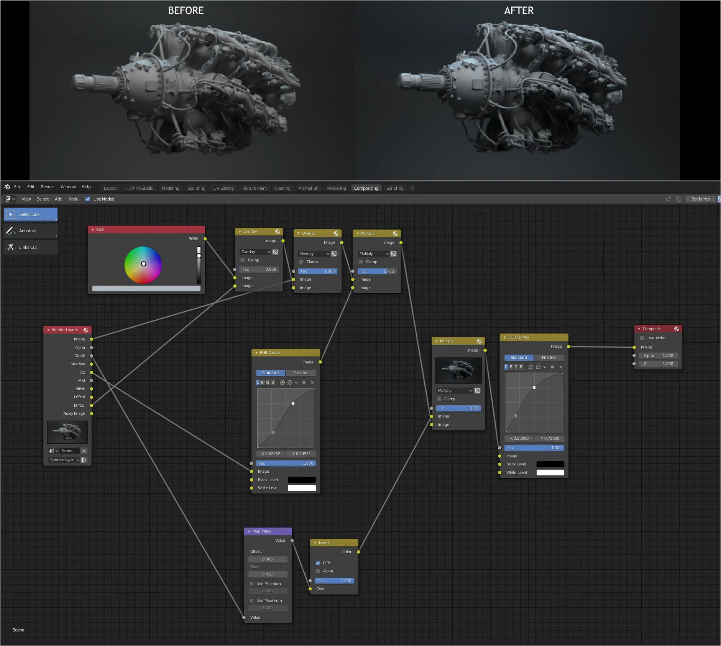Toggle preview icon on first Overlay node
The width and height of the screenshot is (721, 646).
coord(278,232)
